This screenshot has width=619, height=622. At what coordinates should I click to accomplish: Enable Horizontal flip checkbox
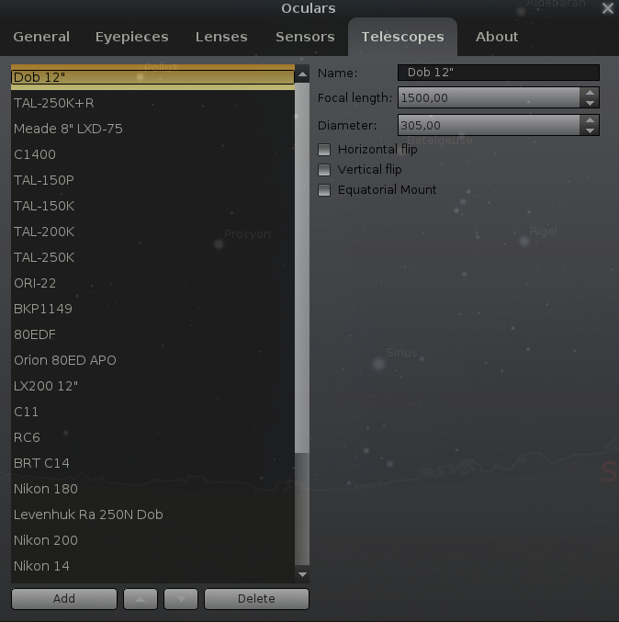click(x=323, y=150)
